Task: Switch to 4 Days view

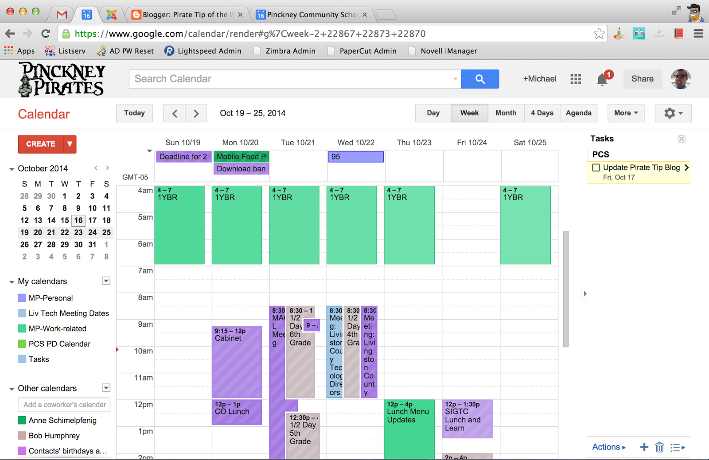Action: point(542,113)
